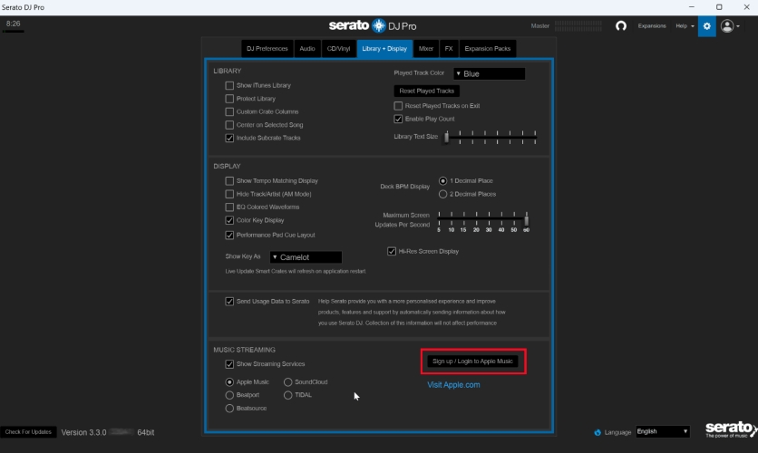
Task: Choose SoundCloud streaming service
Action: point(288,382)
